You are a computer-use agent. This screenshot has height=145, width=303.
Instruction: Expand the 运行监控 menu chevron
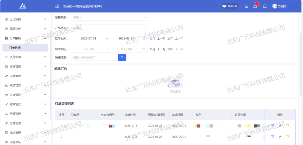(x=45, y=19)
